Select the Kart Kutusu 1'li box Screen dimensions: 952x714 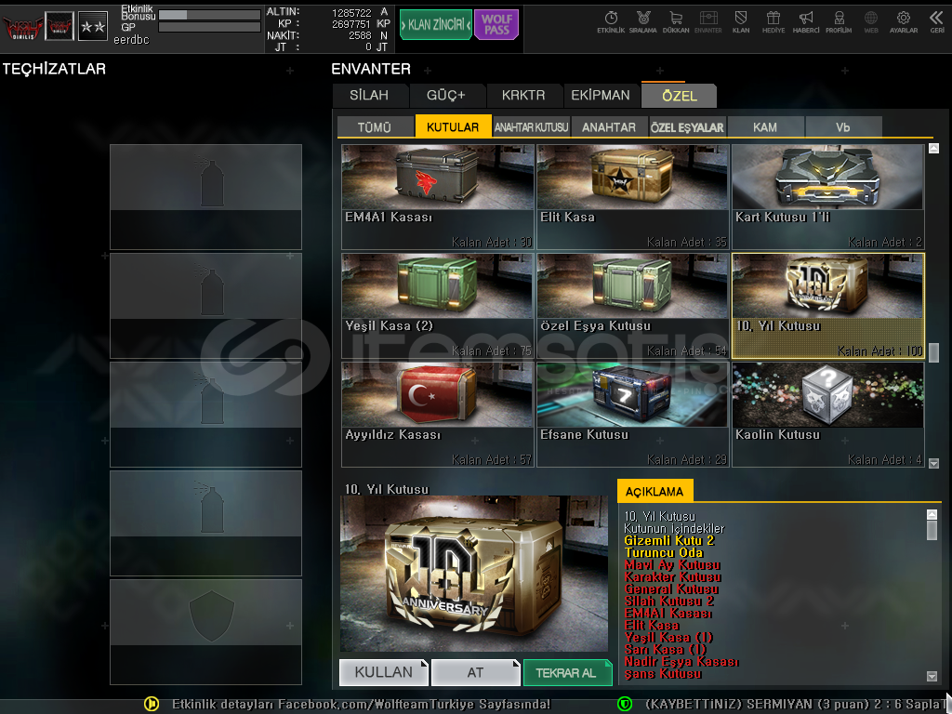828,197
